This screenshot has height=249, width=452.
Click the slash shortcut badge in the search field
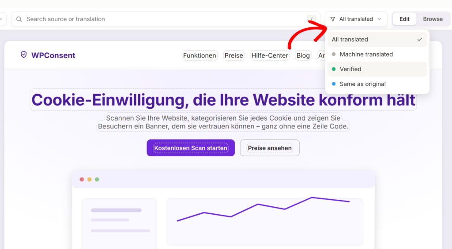[311, 19]
